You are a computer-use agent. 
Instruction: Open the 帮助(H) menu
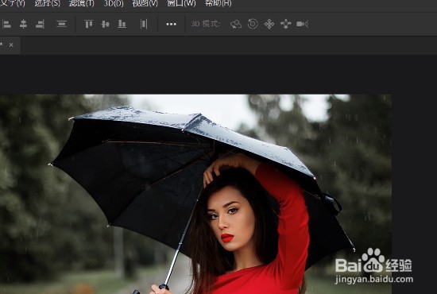[x=218, y=3]
